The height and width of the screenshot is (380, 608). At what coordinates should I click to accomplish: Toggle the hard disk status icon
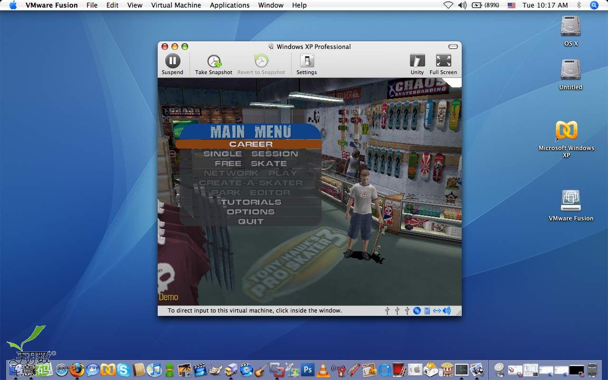[x=427, y=311]
